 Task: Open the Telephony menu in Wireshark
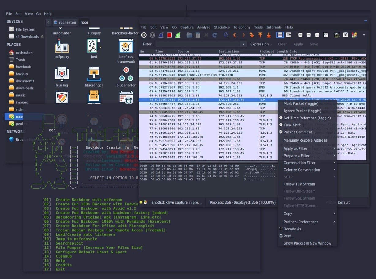242,27
